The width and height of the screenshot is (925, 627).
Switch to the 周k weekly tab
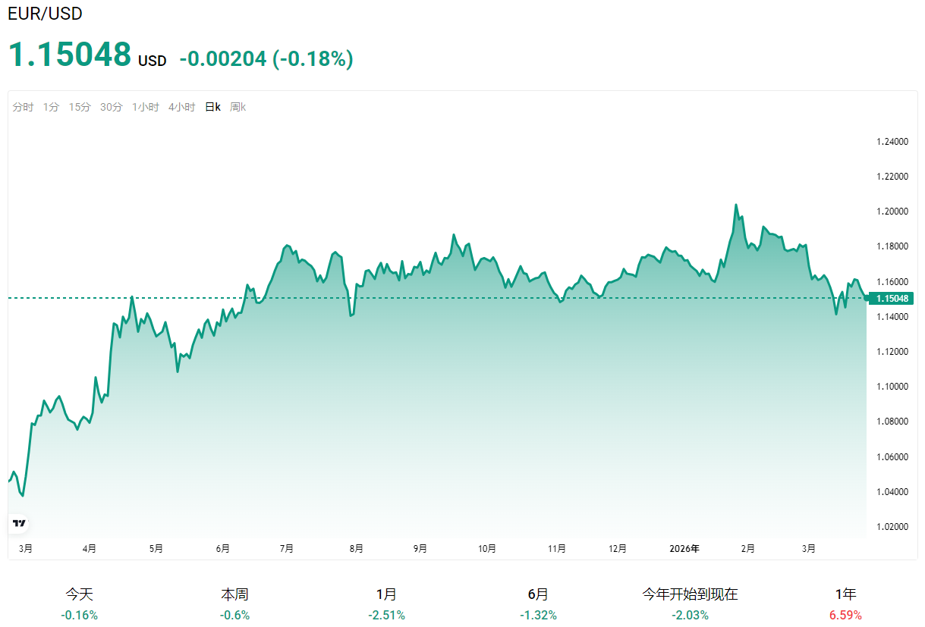(238, 107)
